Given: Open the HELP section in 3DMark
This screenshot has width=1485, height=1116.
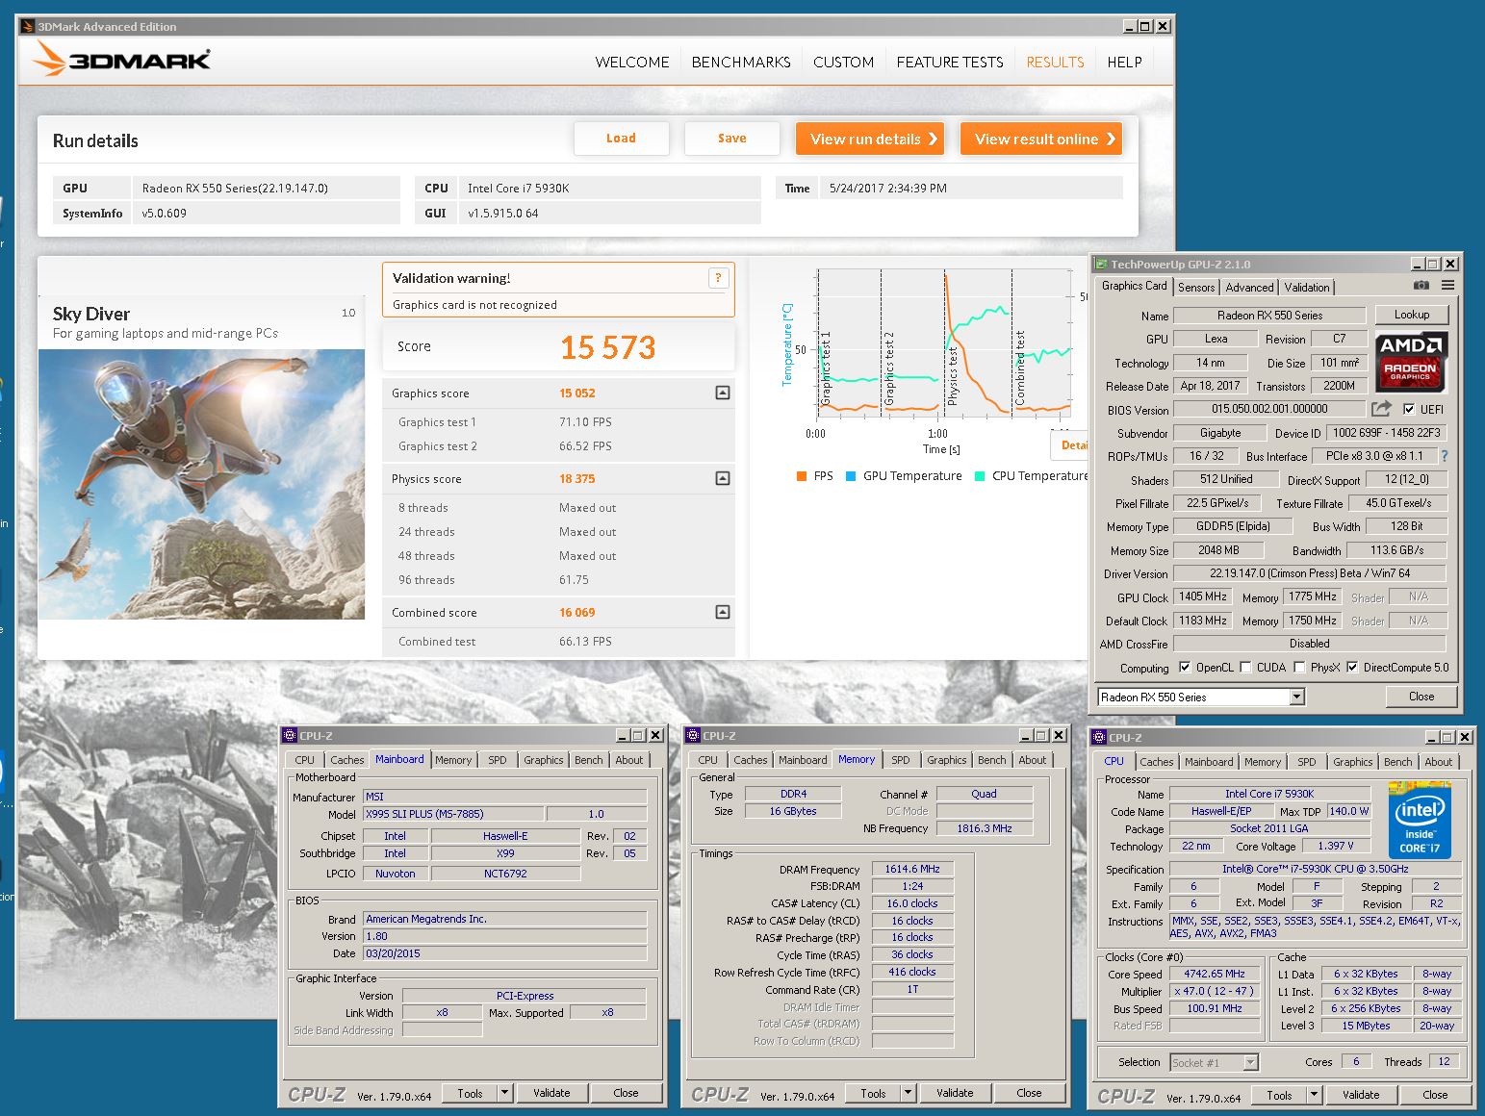Looking at the screenshot, I should 1124,62.
